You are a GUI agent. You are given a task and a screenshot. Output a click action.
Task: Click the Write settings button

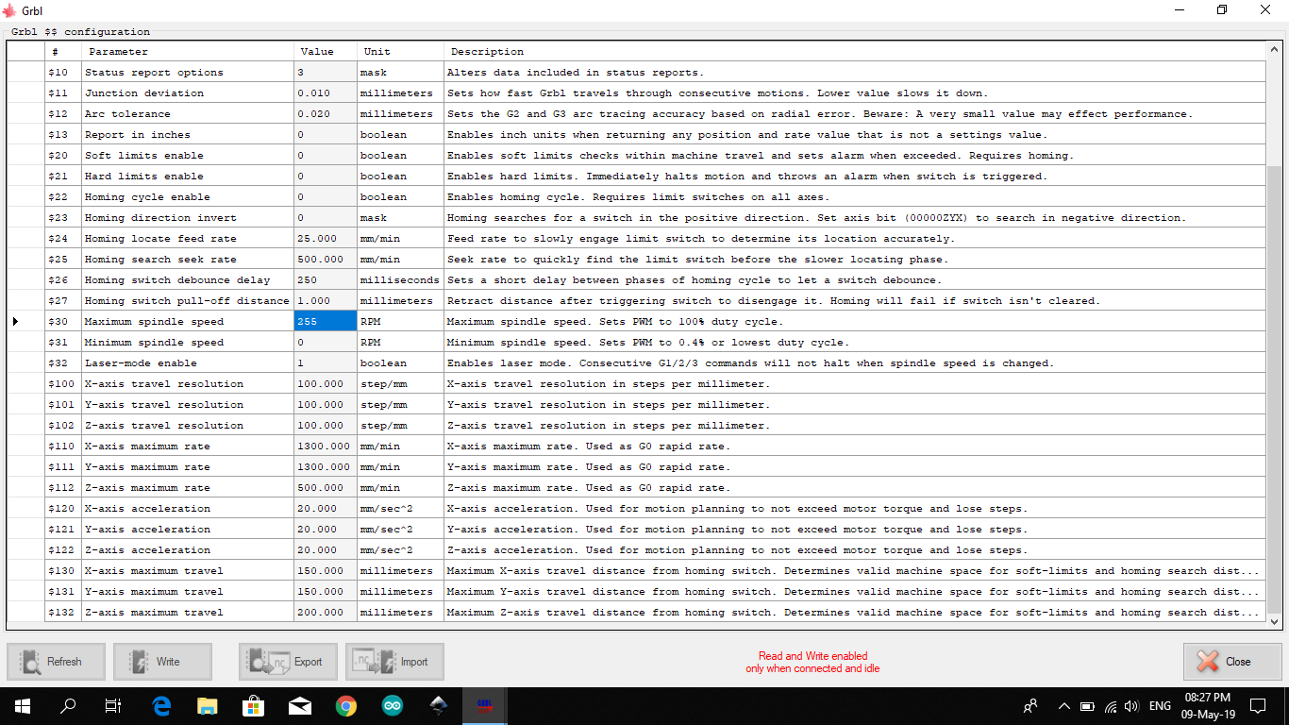point(162,662)
